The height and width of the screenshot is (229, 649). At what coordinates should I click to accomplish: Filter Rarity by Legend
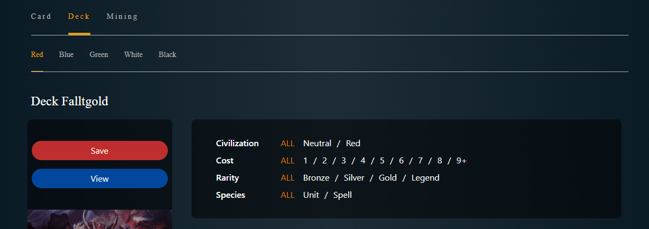point(426,178)
